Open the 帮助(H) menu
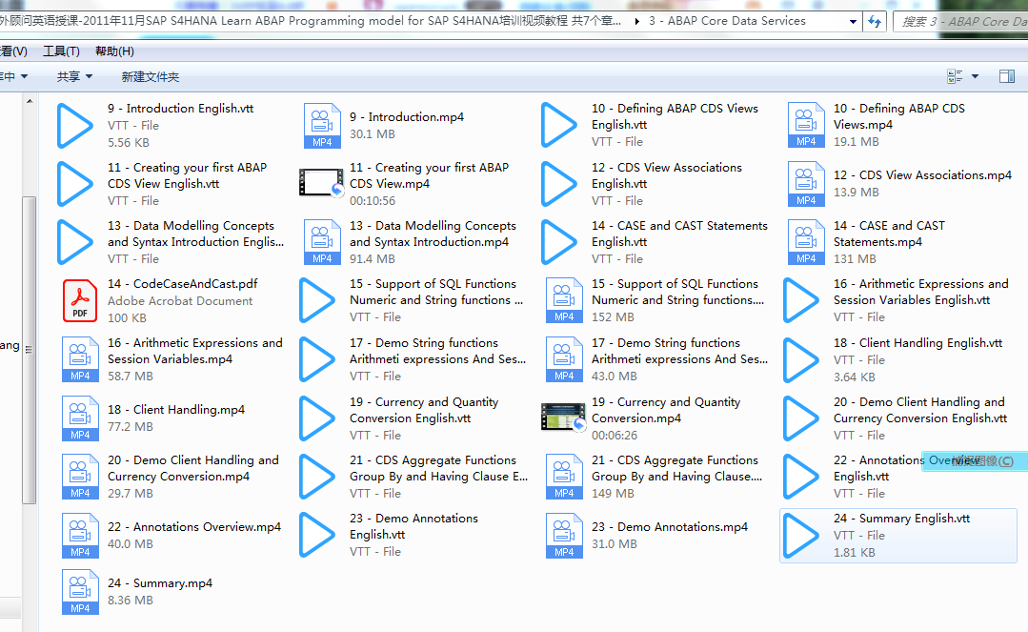The width and height of the screenshot is (1028, 632). coord(114,51)
